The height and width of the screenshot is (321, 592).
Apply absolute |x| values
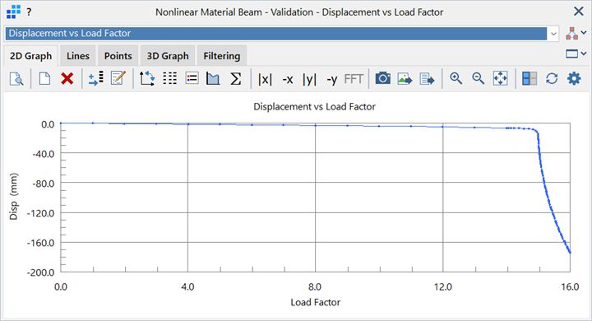(x=265, y=79)
